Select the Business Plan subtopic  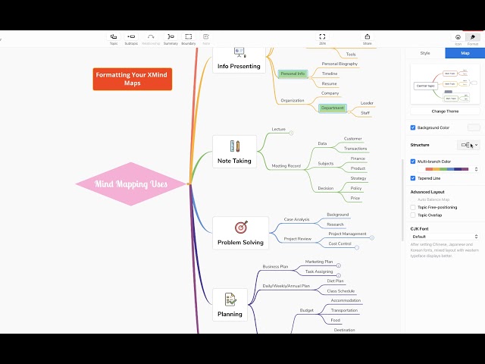(x=275, y=266)
